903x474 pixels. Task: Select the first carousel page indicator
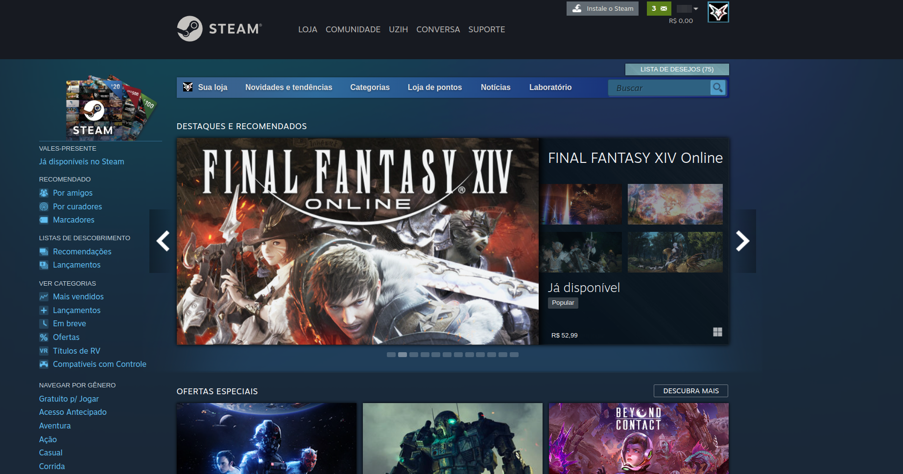click(391, 355)
